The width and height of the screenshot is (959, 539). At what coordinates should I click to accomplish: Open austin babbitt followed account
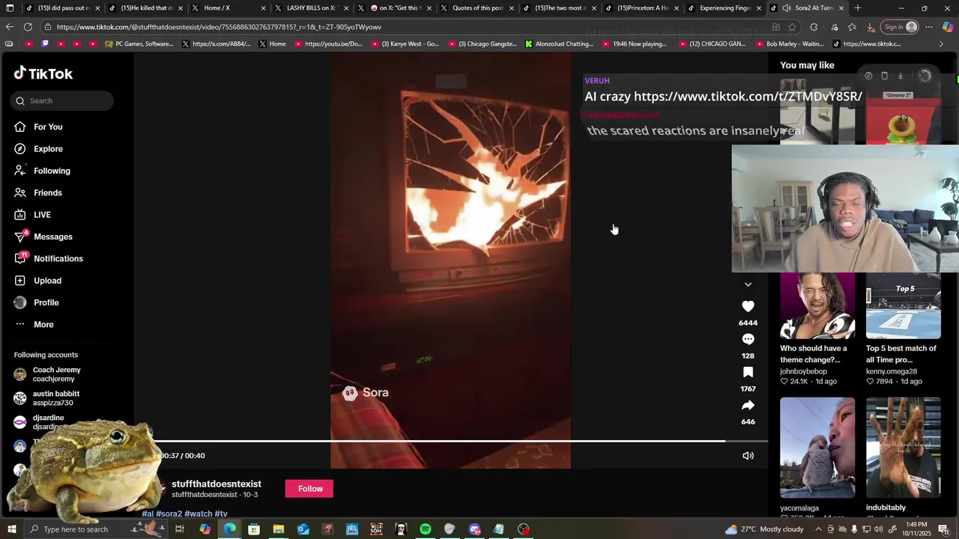tap(56, 398)
